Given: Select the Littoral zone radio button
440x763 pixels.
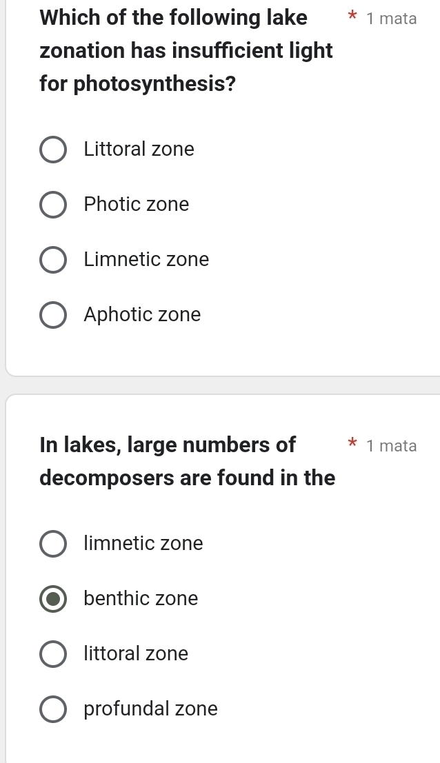Looking at the screenshot, I should click(53, 150).
